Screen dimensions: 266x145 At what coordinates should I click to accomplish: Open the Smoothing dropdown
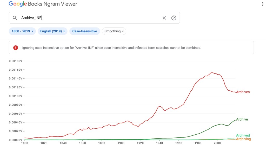coord(114,31)
